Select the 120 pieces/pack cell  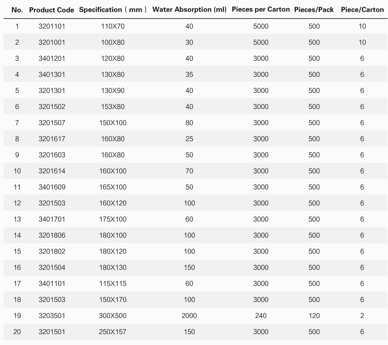tap(314, 316)
